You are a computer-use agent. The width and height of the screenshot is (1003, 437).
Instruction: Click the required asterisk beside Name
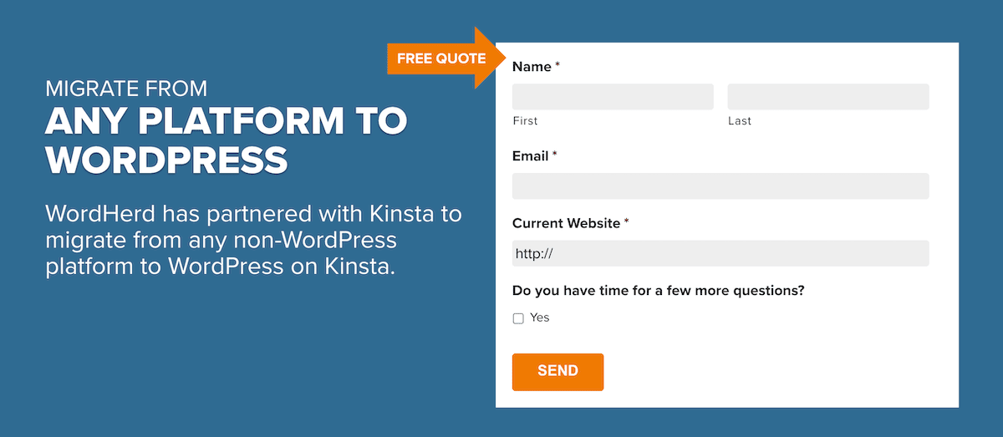[x=558, y=66]
